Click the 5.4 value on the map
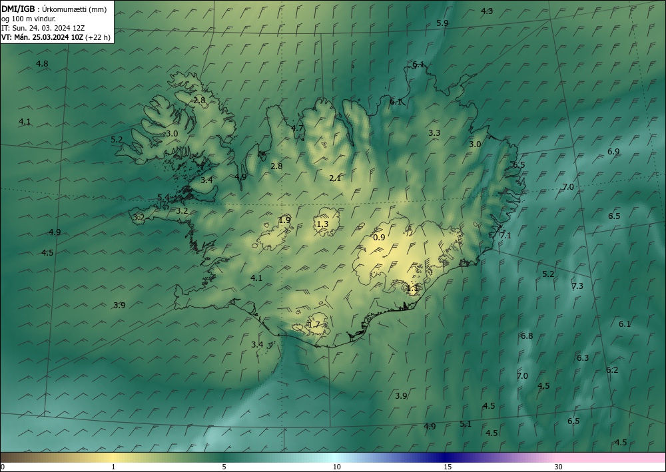The image size is (666, 472). [164, 198]
